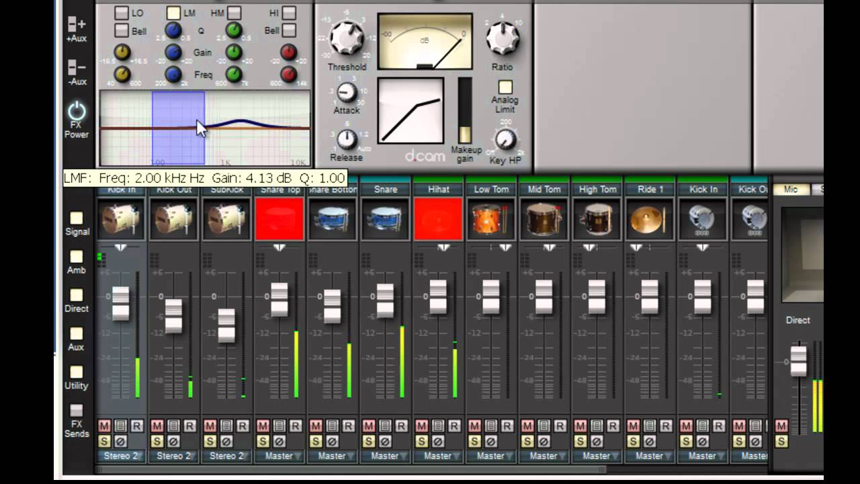Open the Low Tom Master output dropdown
Viewport: 860px width, 484px height.
(x=491, y=456)
